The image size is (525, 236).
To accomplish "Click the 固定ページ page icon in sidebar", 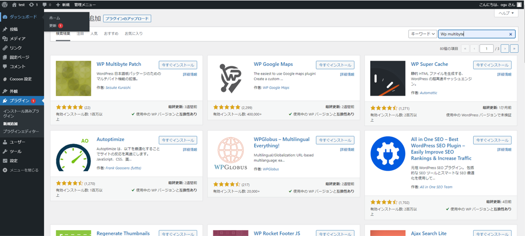I will (x=5, y=57).
